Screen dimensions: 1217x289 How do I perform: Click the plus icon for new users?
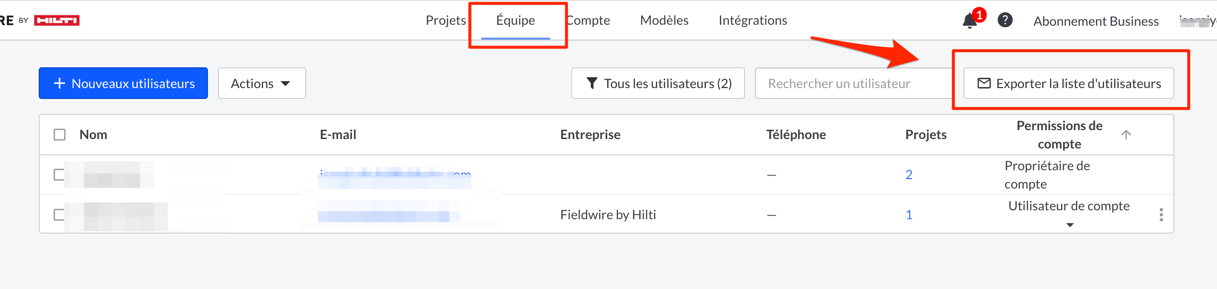(60, 83)
